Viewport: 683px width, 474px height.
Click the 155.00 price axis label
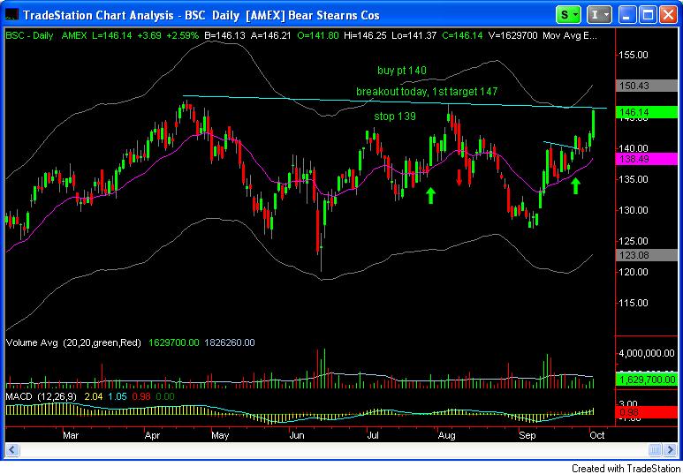[634, 55]
